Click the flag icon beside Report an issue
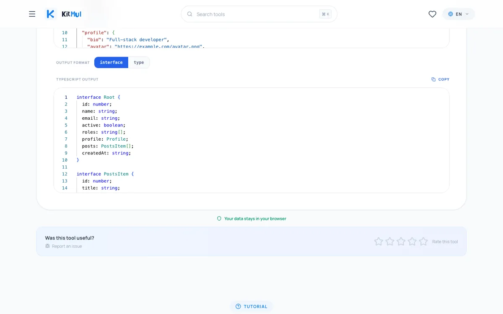Image resolution: width=503 pixels, height=314 pixels. tap(47, 246)
